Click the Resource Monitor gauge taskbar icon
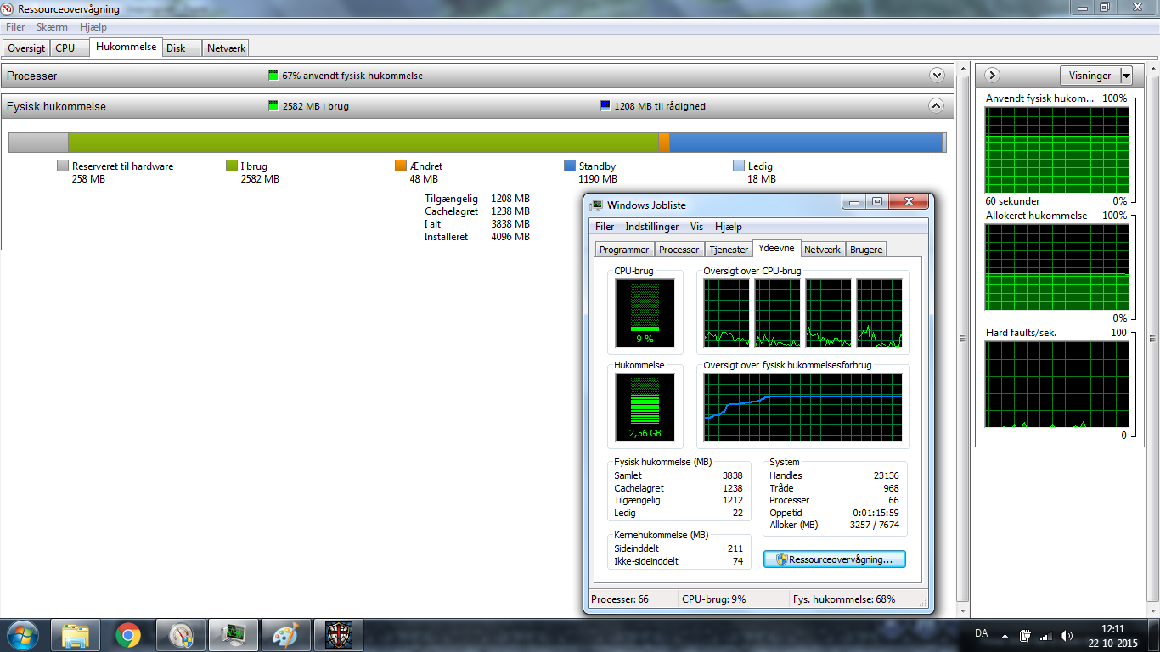Screen dimensions: 1160x652 [x=181, y=635]
